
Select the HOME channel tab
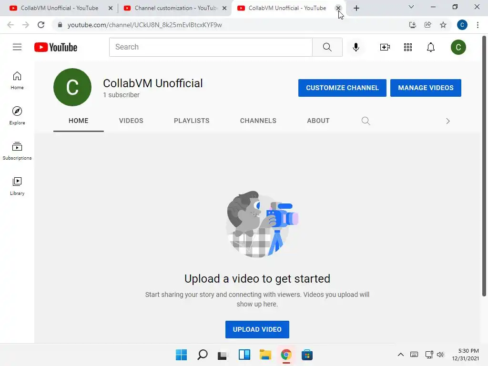[x=79, y=121]
